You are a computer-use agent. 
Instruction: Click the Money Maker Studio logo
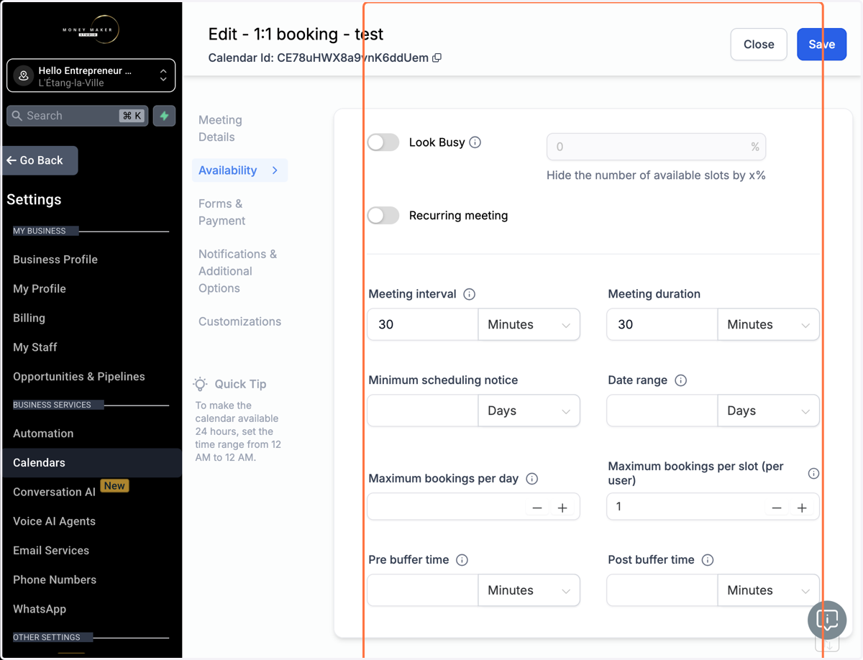(91, 29)
